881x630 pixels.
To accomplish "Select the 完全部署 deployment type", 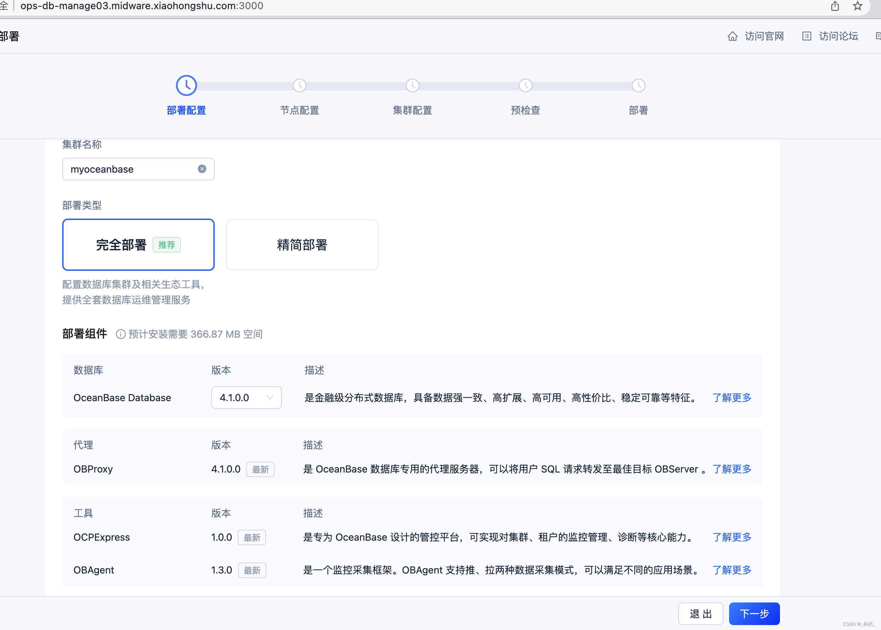I will point(138,245).
